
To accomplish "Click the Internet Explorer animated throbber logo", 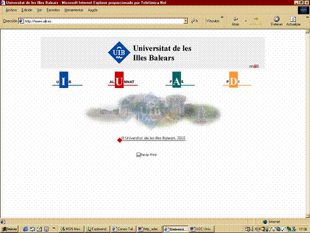I will 303,10.
